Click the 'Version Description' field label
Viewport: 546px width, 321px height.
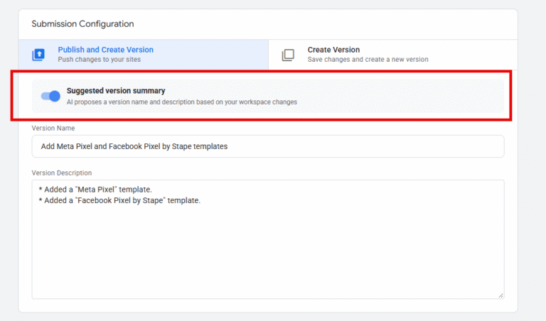click(62, 173)
